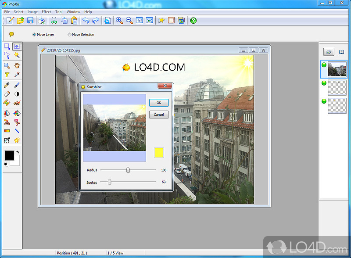Toggle visibility of the top photo layer

pyautogui.click(x=324, y=65)
